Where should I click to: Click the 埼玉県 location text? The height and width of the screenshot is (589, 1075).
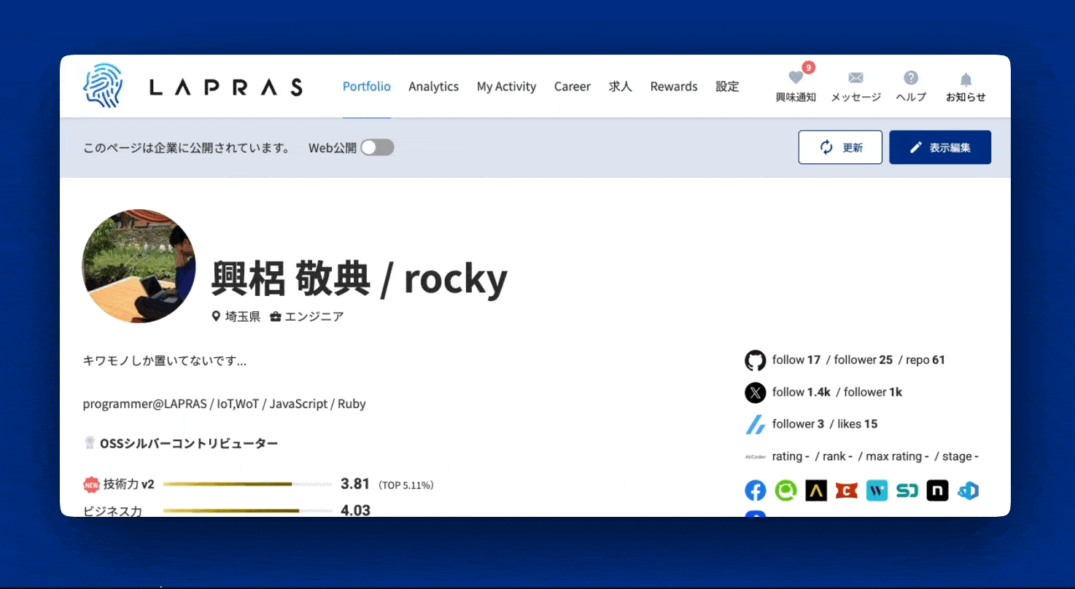(243, 316)
